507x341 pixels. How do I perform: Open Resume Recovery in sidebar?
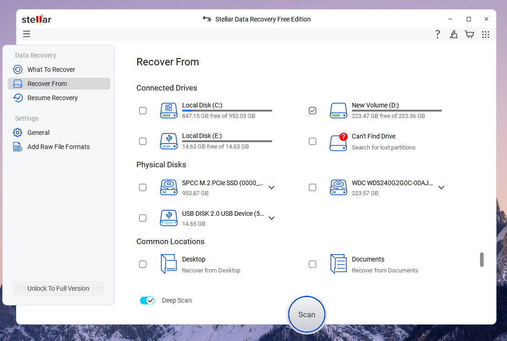click(x=52, y=98)
